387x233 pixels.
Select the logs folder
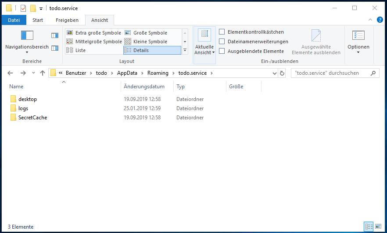23,108
